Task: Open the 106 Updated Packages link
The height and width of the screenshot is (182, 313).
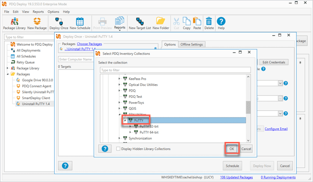Action: tap(237, 177)
